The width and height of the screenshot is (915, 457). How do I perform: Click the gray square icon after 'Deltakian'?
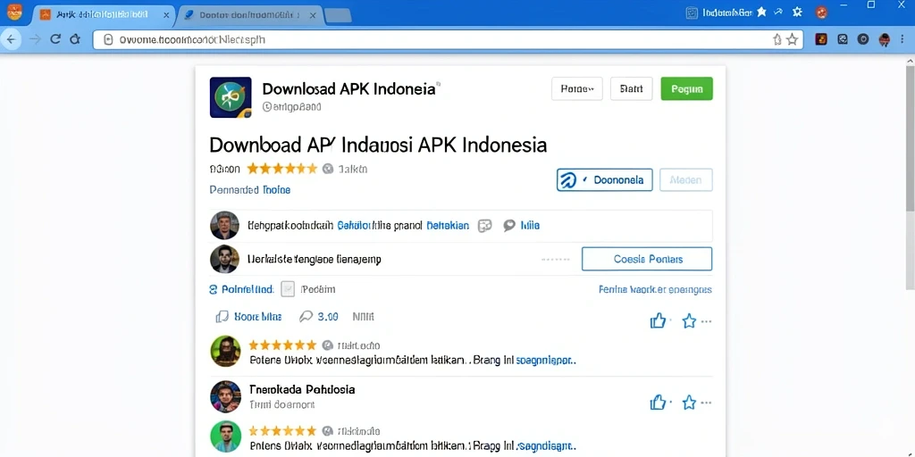pos(484,226)
